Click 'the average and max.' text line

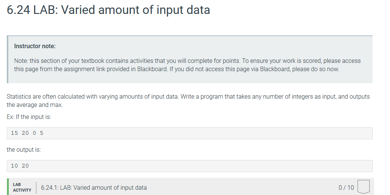35,105
